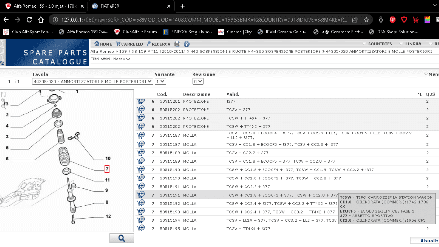Select callout number 9 in the diagram

pyautogui.click(x=107, y=190)
